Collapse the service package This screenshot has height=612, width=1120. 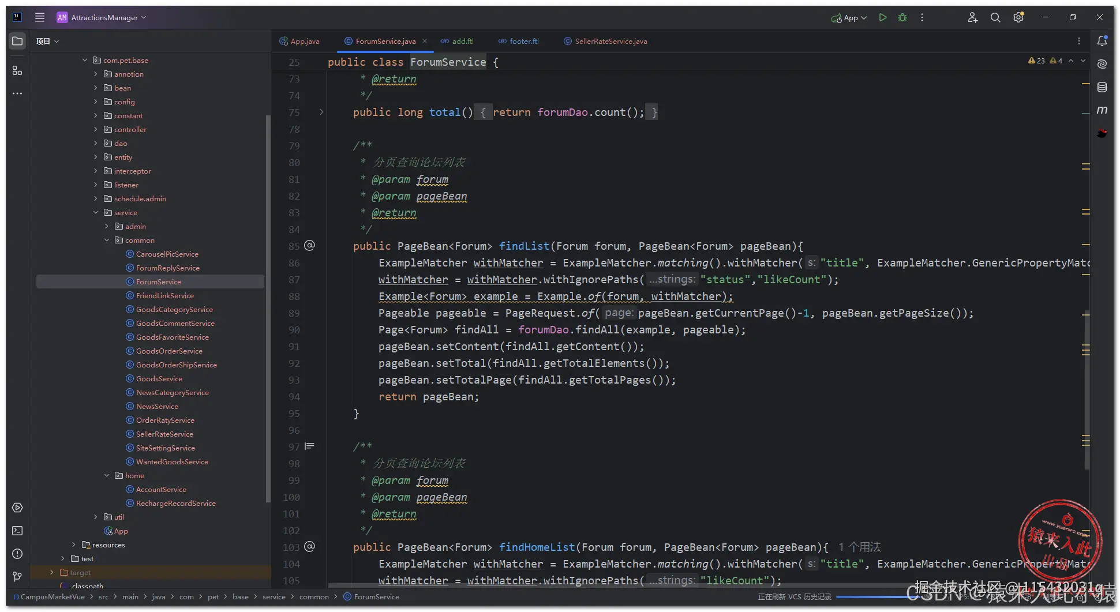coord(96,212)
